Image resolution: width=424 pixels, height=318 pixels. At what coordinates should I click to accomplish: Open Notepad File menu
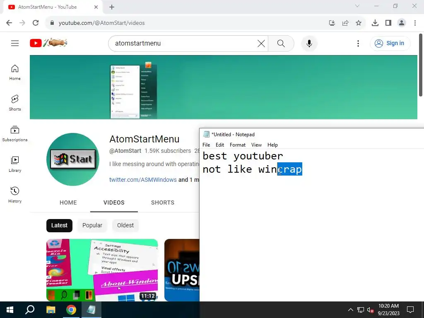[206, 145]
